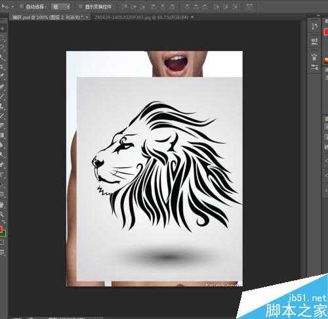This screenshot has height=319, width=328.
Task: Select the Crop tool
Action: (x=2, y=66)
